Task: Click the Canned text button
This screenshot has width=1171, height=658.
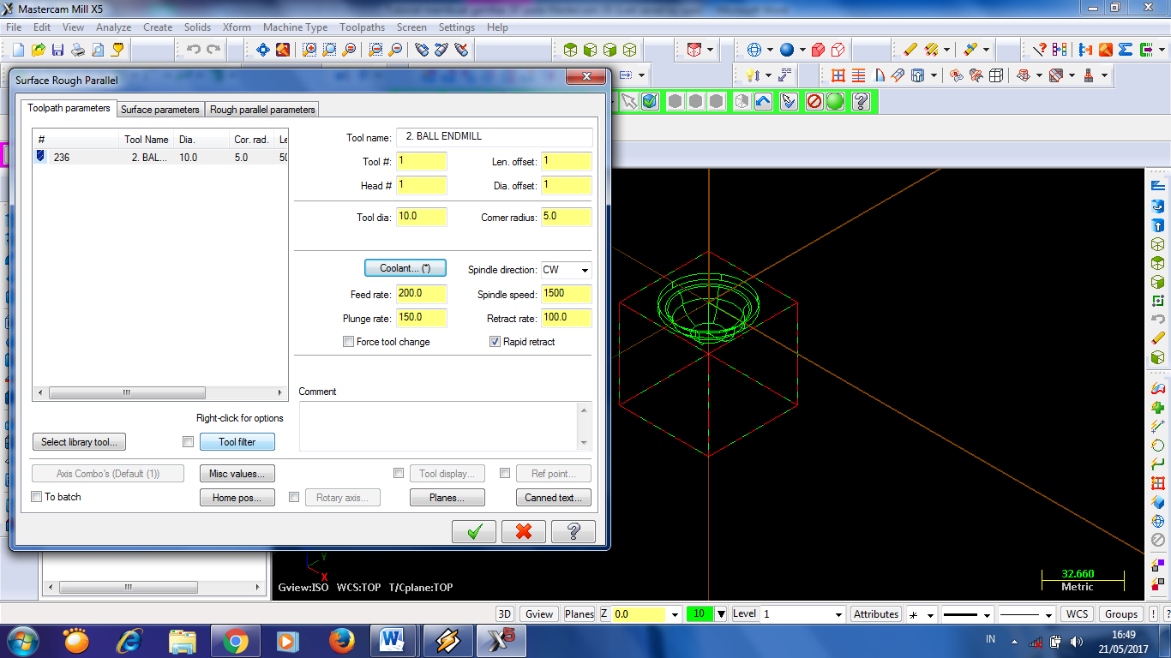Action: pyautogui.click(x=554, y=498)
